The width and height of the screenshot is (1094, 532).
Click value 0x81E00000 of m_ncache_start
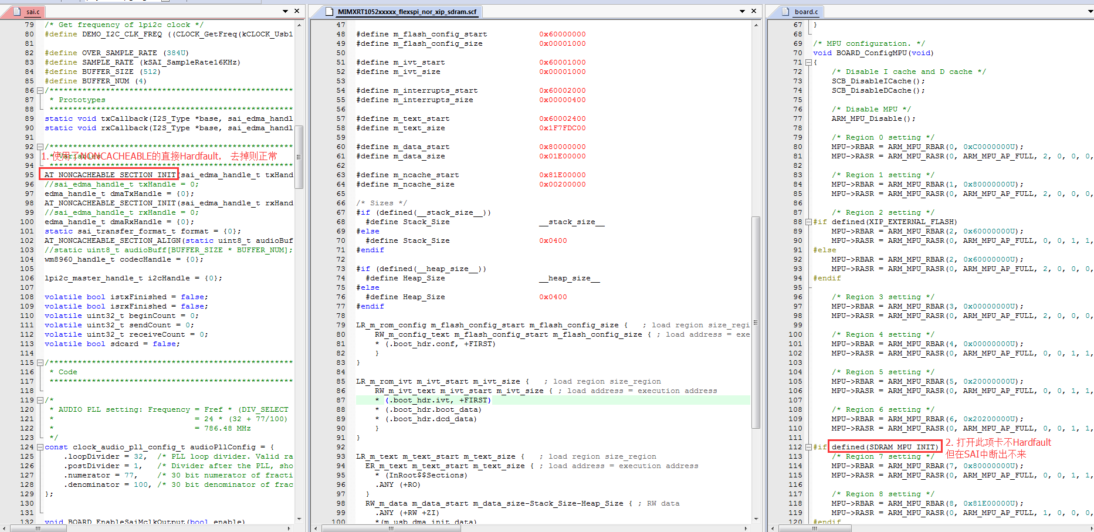[x=563, y=175]
